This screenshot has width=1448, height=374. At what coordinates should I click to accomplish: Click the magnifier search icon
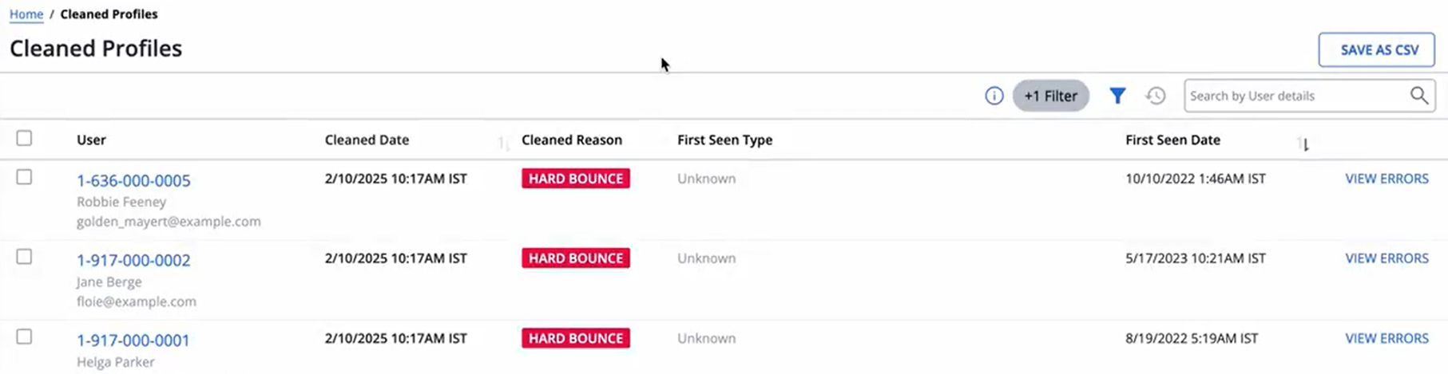click(1418, 96)
